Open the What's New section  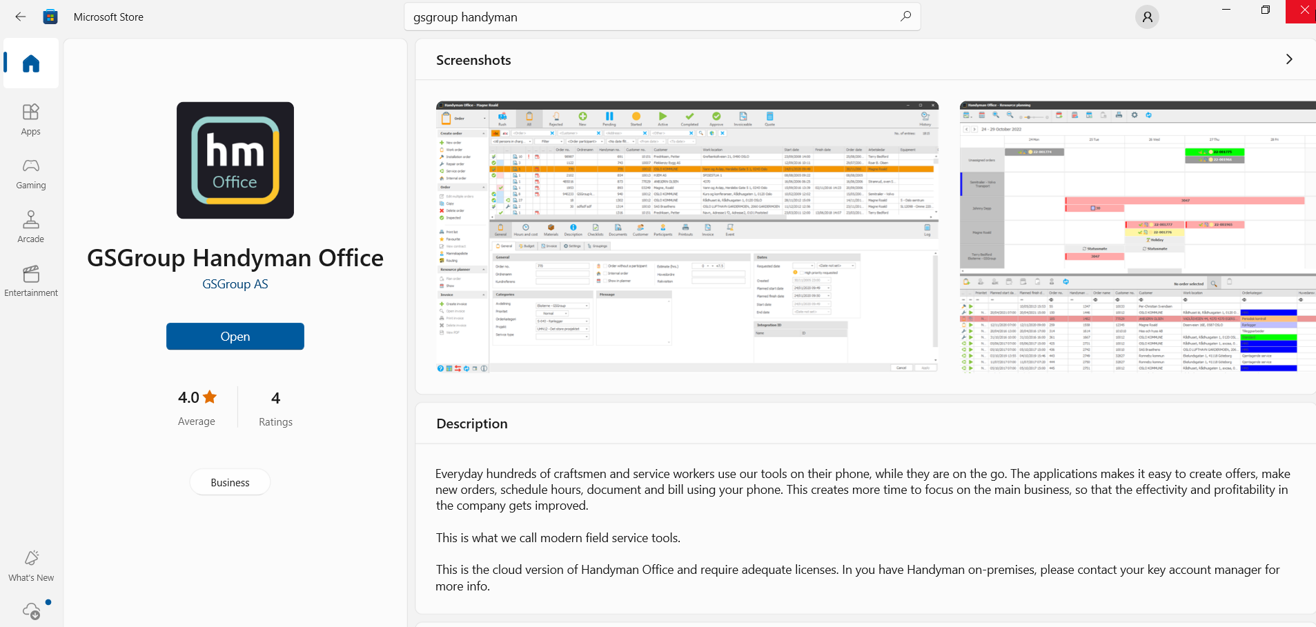tap(31, 566)
